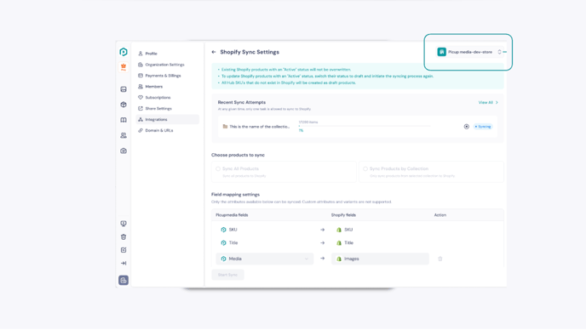Open Domain & URLs settings
The height and width of the screenshot is (330, 586).
pyautogui.click(x=167, y=130)
